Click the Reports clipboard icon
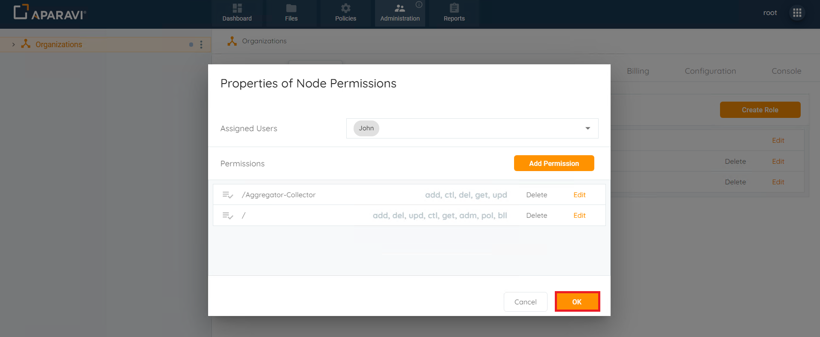The height and width of the screenshot is (337, 820). click(x=454, y=9)
